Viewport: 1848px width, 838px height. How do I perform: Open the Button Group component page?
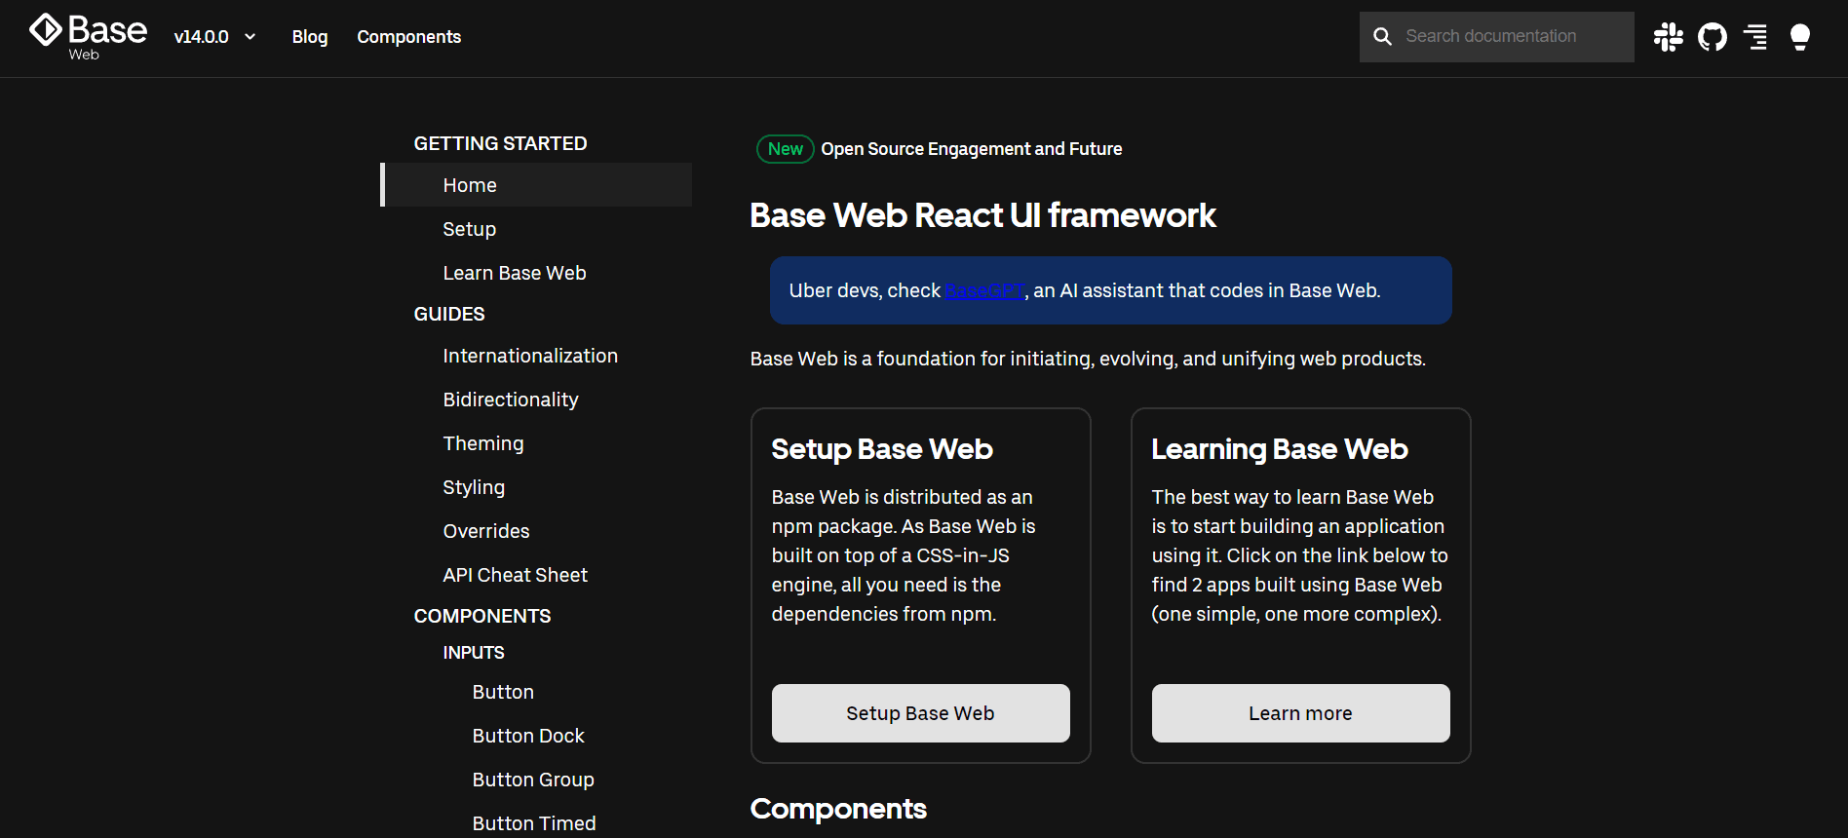tap(533, 780)
